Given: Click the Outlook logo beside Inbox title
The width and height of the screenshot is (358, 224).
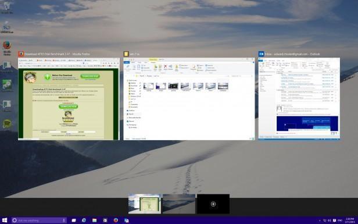Looking at the screenshot, I should click(261, 54).
